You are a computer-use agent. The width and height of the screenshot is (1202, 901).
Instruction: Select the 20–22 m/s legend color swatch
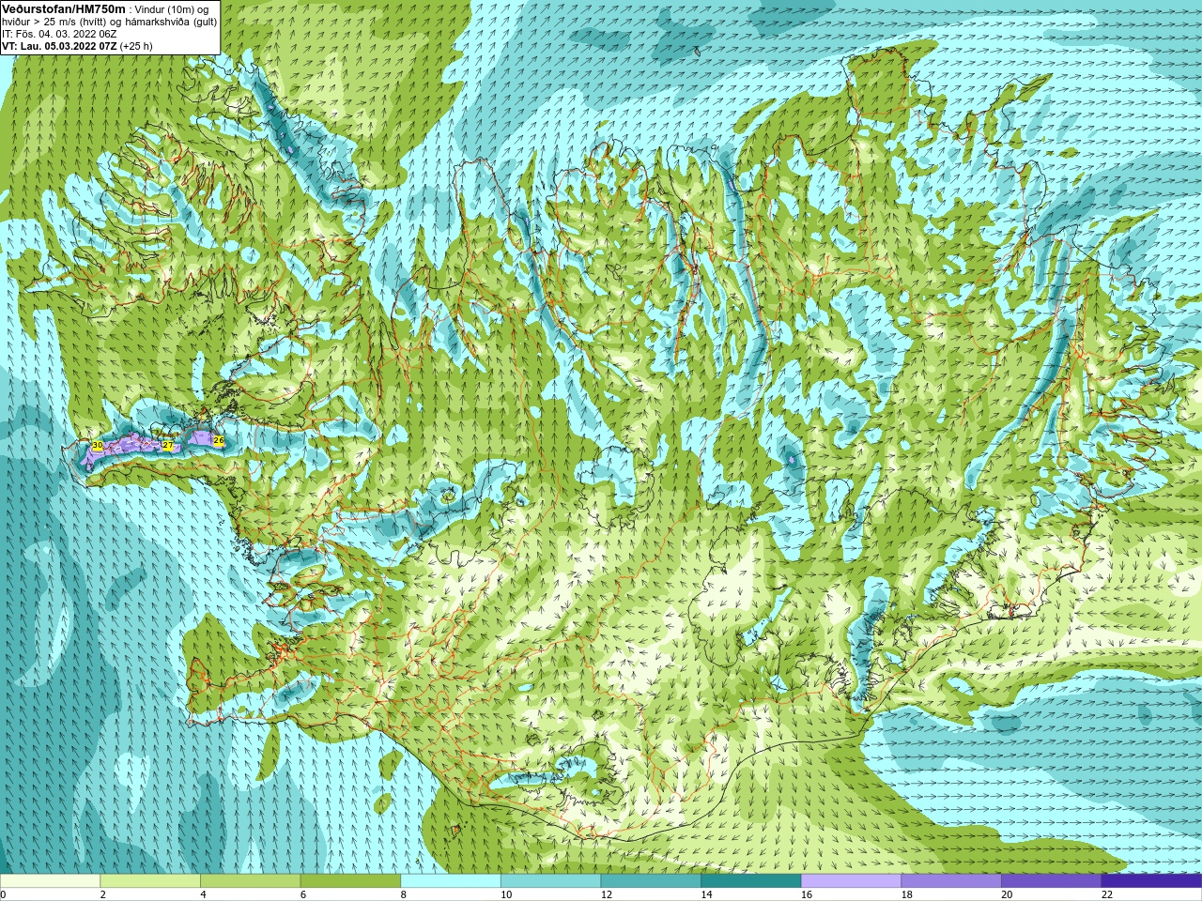pyautogui.click(x=1051, y=881)
